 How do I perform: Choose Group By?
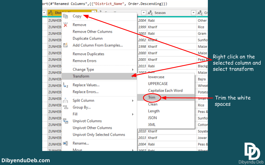pos(82,107)
